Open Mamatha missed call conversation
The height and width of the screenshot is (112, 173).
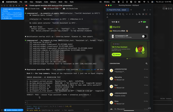[x=129, y=78]
